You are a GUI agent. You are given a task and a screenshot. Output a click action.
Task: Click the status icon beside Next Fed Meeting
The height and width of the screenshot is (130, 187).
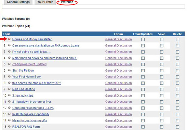coord(9,89)
